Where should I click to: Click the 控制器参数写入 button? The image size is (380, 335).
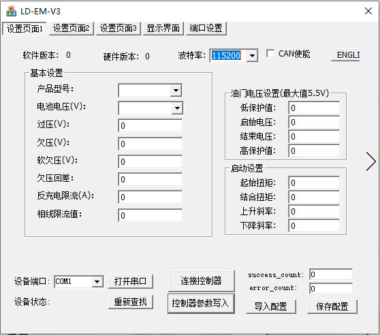click(201, 303)
